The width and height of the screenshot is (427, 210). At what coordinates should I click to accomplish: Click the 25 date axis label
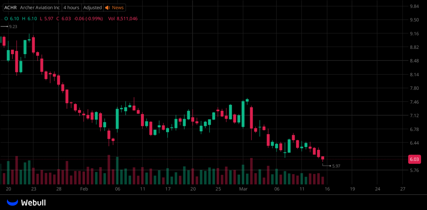(x=218, y=189)
